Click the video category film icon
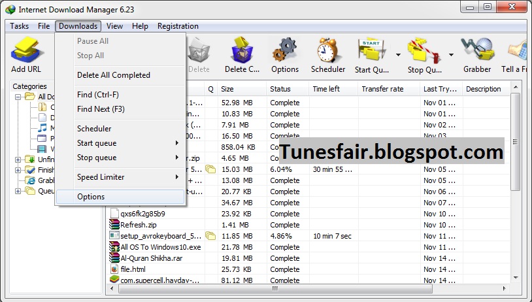The image size is (532, 302). click(x=42, y=148)
